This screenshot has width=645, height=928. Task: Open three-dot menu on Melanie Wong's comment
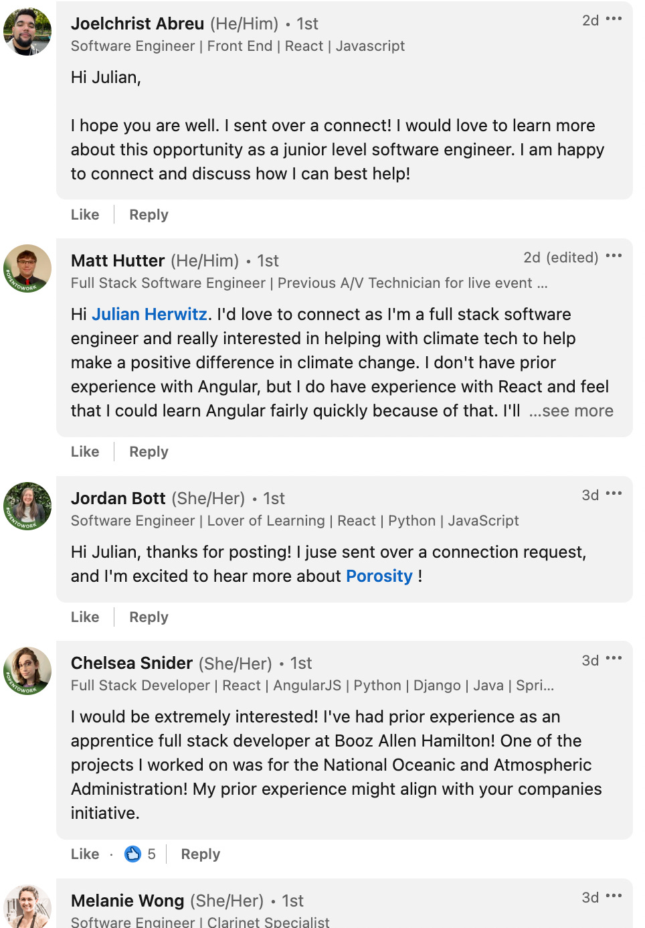coord(614,897)
